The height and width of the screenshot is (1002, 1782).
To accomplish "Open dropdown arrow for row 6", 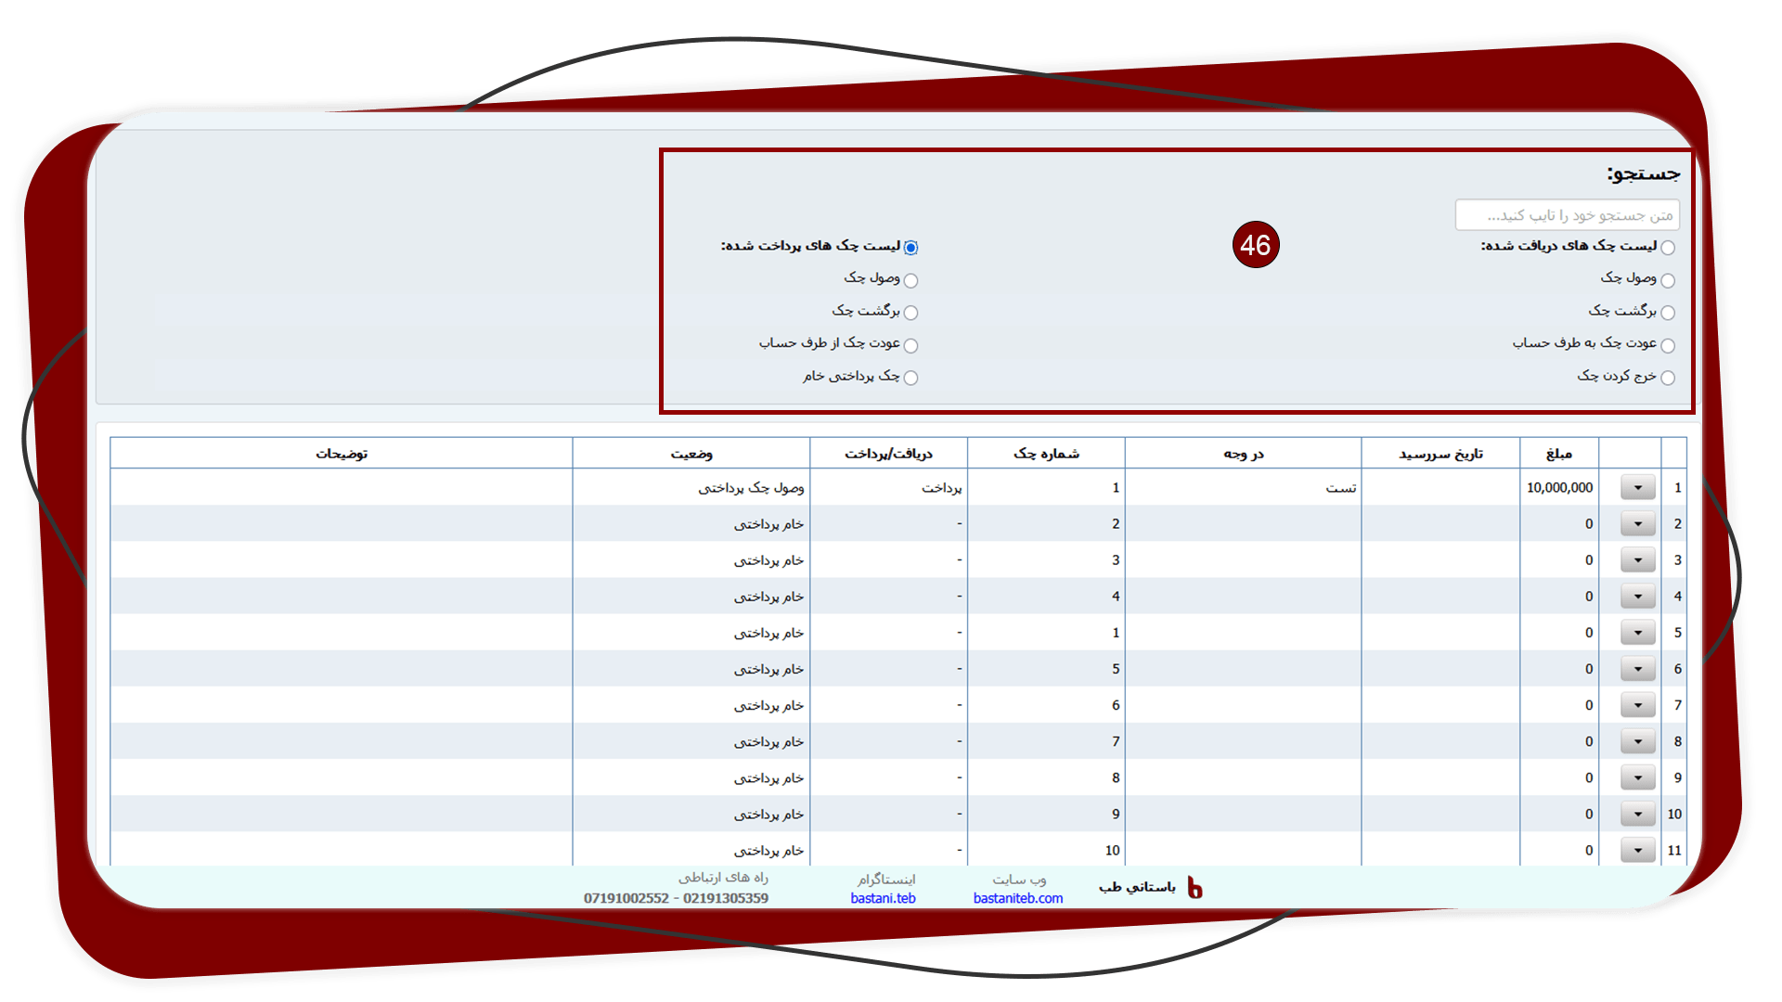I will tap(1638, 669).
